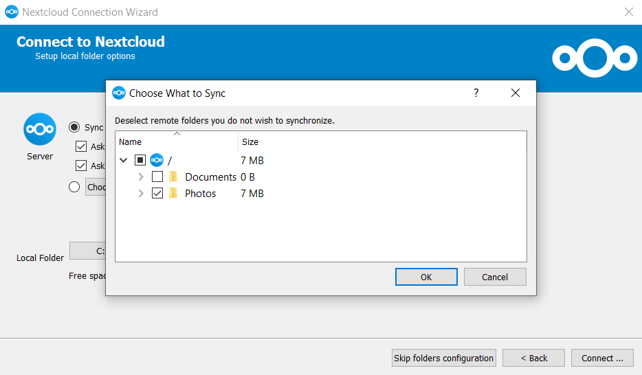
Task: Click the icon in the Choose What to Sync title
Action: tap(119, 93)
